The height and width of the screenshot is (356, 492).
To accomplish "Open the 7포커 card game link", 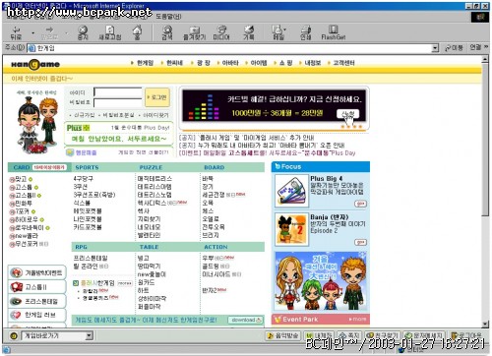I will point(22,211).
